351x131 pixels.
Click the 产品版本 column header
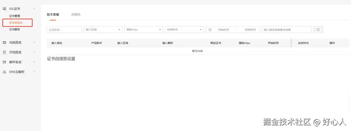click(97, 43)
